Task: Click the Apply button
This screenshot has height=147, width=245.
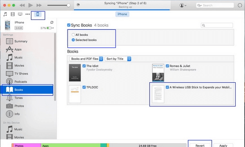Action: click(x=223, y=145)
